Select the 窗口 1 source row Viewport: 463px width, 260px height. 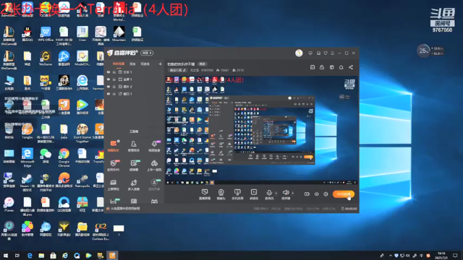tap(134, 94)
